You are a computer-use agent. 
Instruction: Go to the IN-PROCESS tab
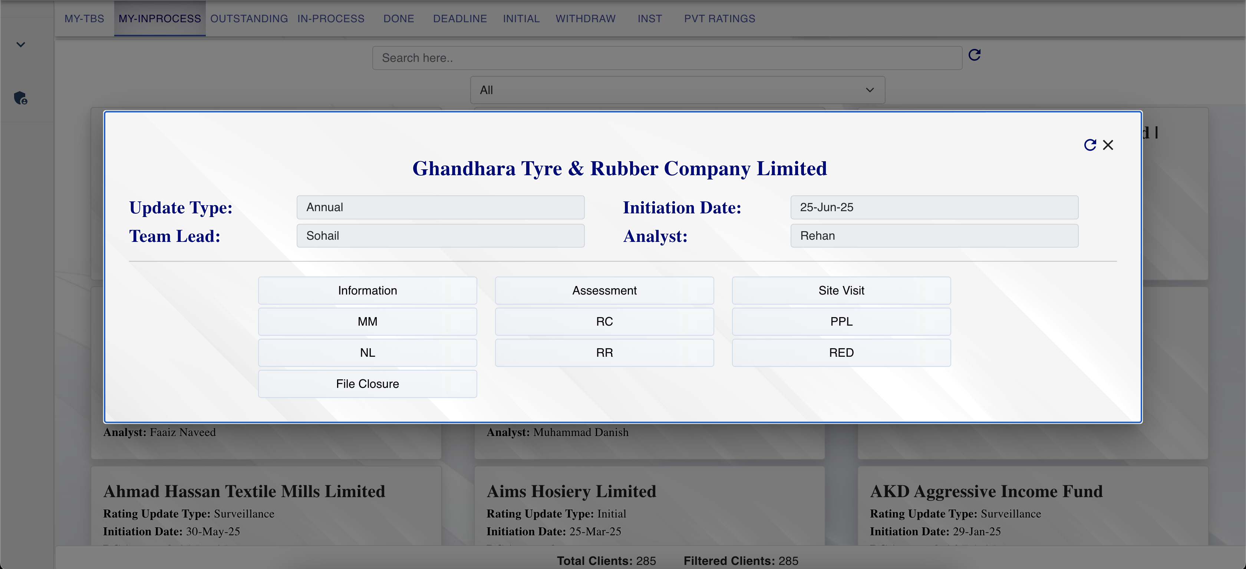pos(331,19)
